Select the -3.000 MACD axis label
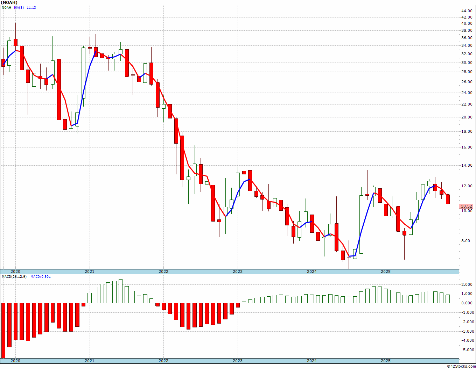Viewport: 476px width, 369px height. pos(467,331)
